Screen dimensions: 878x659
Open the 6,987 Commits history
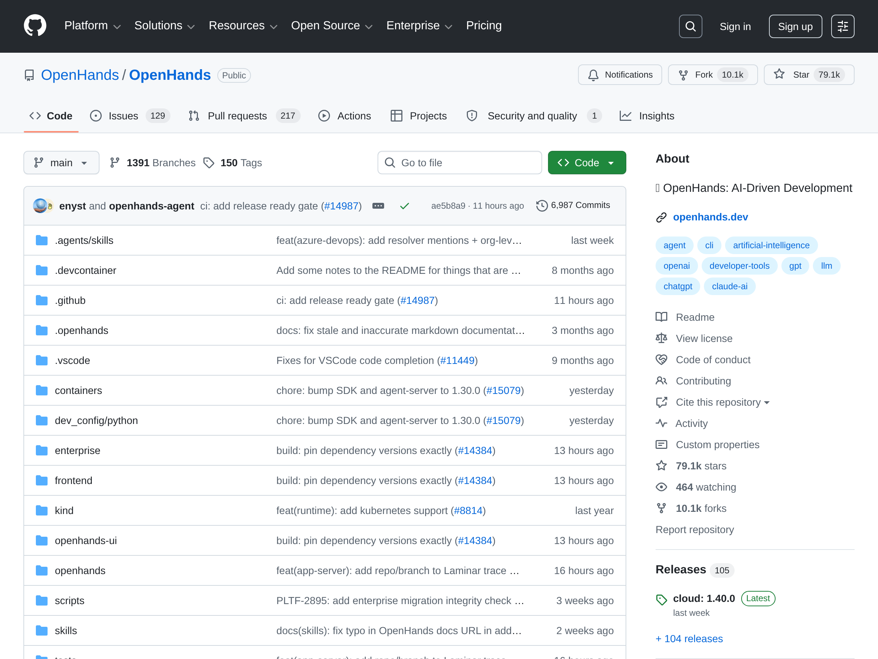coord(573,205)
